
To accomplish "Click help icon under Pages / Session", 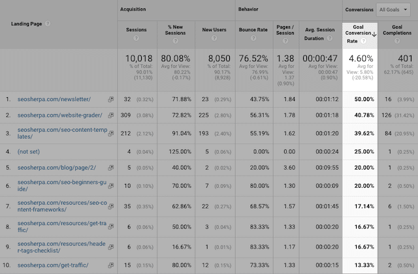I will 285,40.
